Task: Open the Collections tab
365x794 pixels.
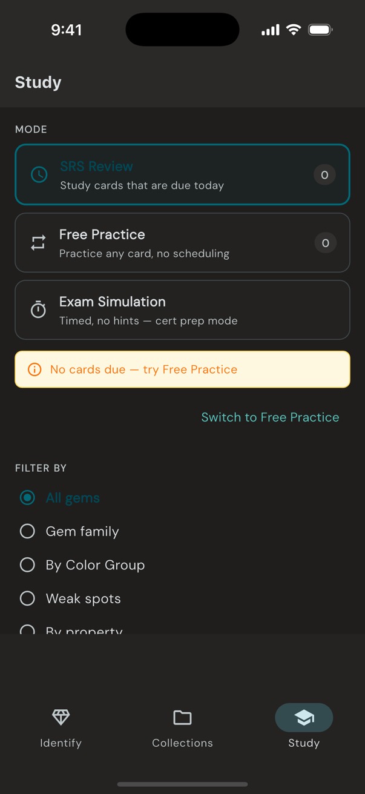Action: point(182,727)
